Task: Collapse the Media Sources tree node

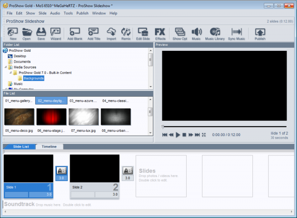Action: tap(5, 67)
